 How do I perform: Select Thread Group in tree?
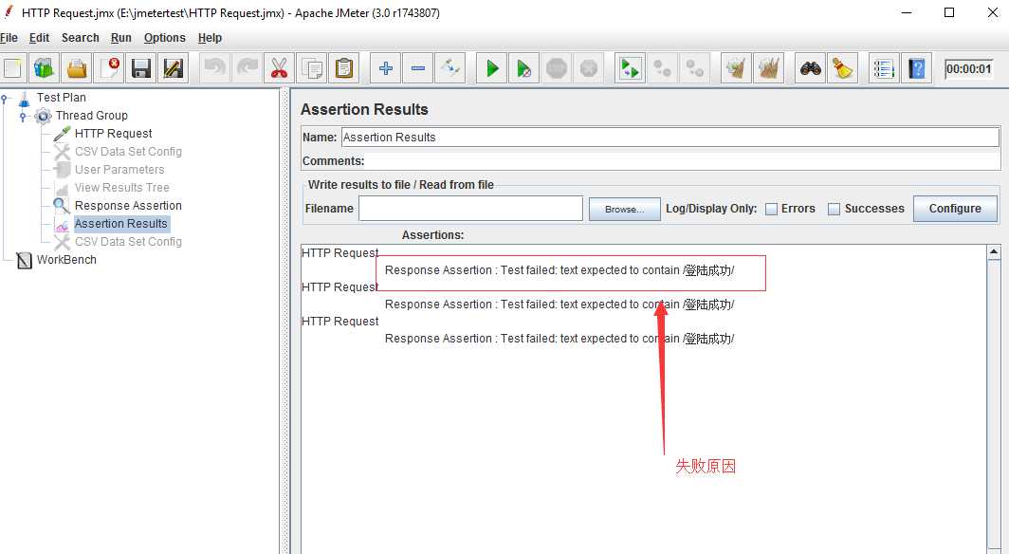[91, 115]
